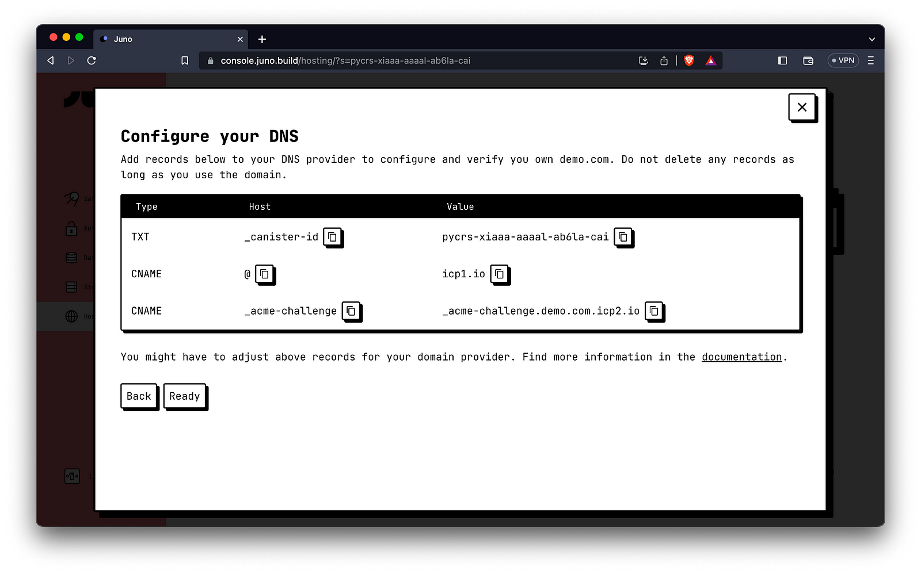The image size is (921, 574).
Task: Open Brave Rewards panel
Action: point(711,60)
